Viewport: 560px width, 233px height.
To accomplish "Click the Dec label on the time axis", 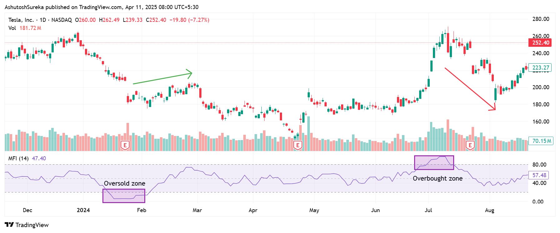I will (x=27, y=210).
